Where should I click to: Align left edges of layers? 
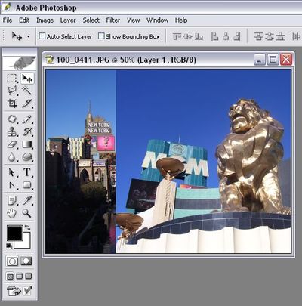pos(214,36)
